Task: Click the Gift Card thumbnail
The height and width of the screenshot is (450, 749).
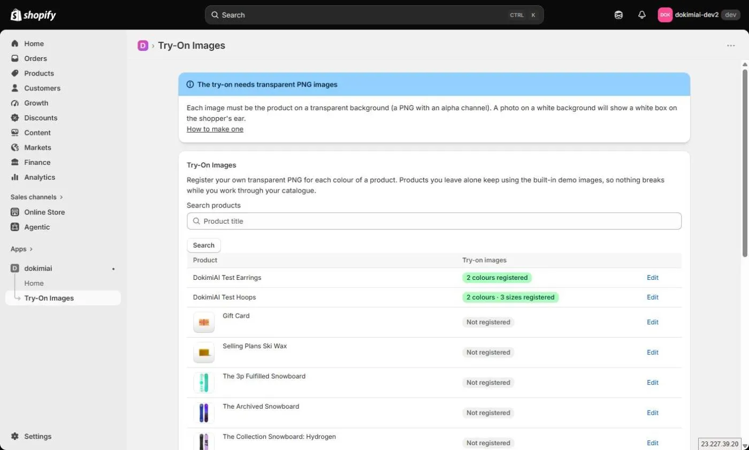Action: click(204, 322)
